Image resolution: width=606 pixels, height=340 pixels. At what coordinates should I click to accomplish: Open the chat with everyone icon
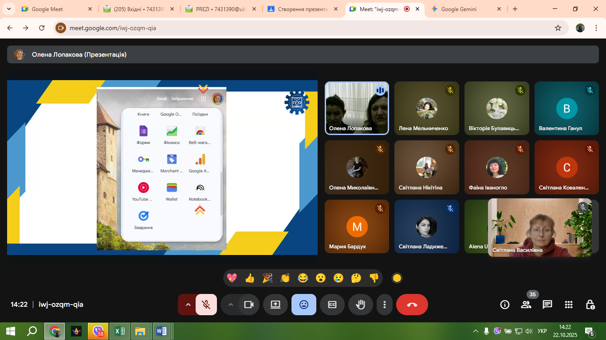(547, 305)
